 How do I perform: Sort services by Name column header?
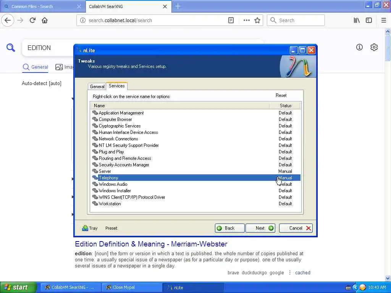click(180, 106)
